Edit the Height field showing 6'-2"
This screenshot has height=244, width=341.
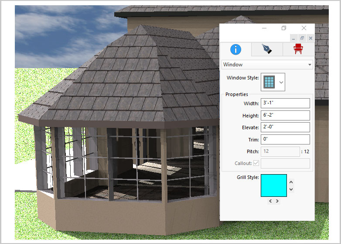tap(285, 115)
